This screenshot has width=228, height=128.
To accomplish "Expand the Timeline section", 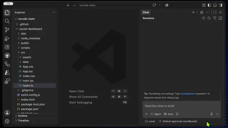I will pyautogui.click(x=22, y=121).
